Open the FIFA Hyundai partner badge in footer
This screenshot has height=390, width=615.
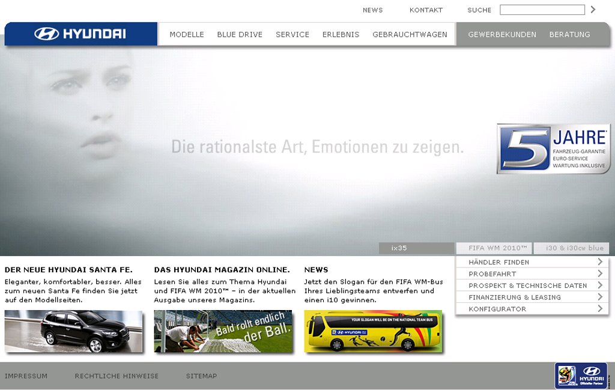(581, 376)
